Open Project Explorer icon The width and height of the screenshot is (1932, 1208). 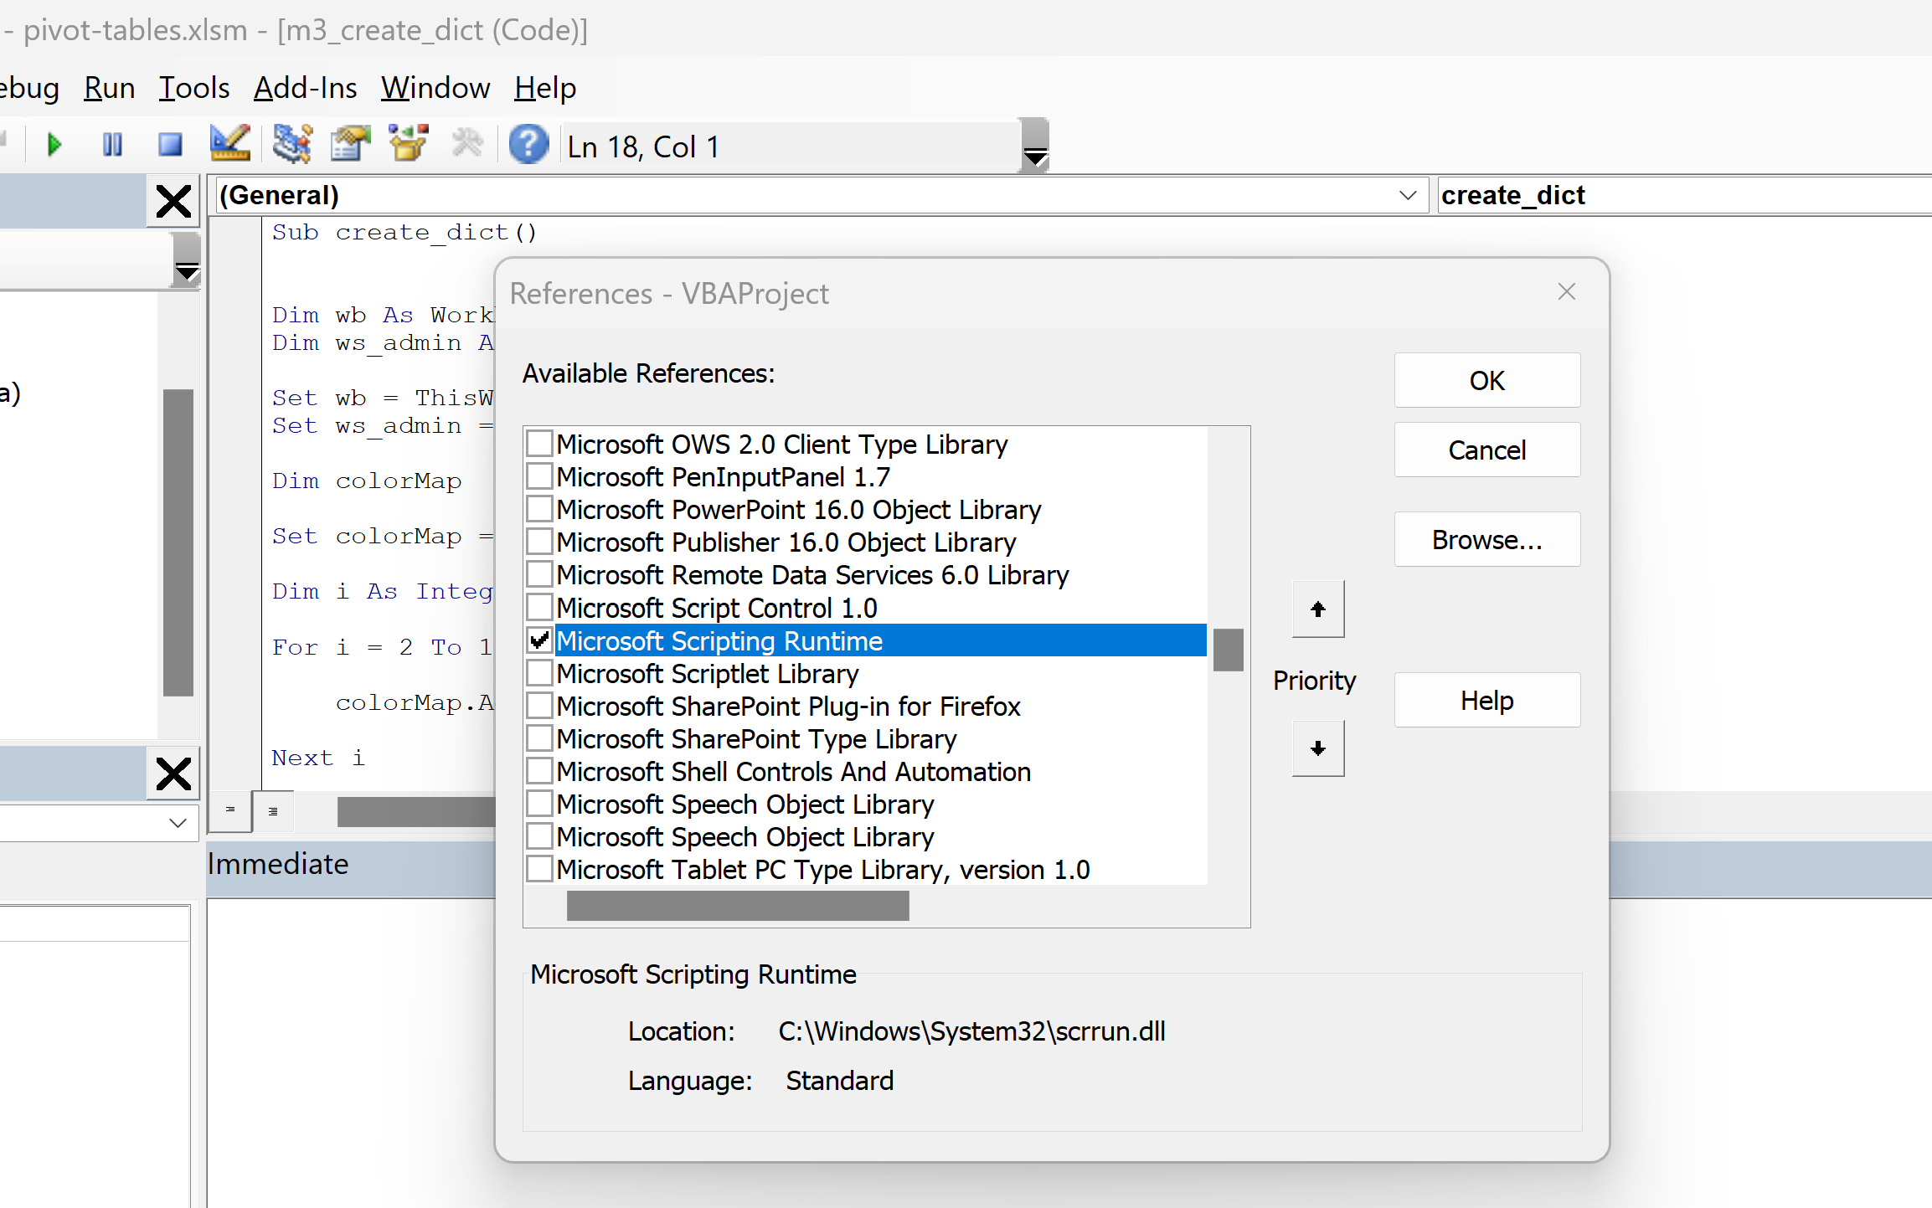click(x=292, y=144)
